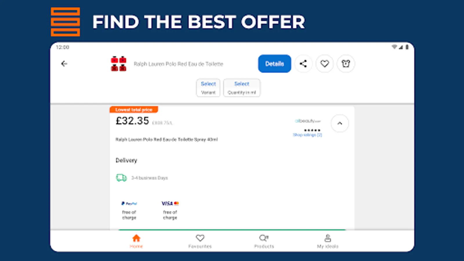Open the Shop ratings link
The width and height of the screenshot is (464, 261).
pyautogui.click(x=307, y=135)
